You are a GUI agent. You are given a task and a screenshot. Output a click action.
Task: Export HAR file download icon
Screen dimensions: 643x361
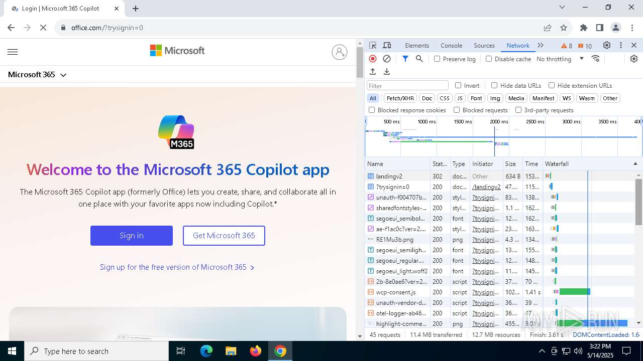coord(387,72)
